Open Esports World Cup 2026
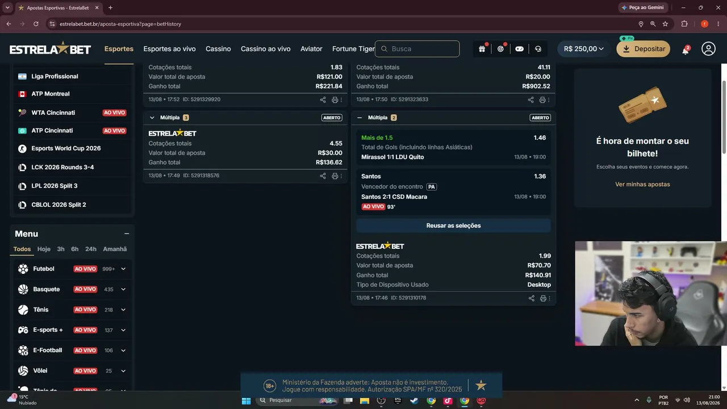Screen dimensions: 727x409 tap(66, 148)
